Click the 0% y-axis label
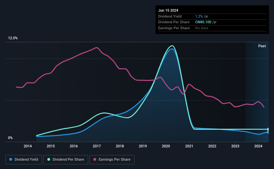This screenshot has width=274, height=169. (10, 138)
